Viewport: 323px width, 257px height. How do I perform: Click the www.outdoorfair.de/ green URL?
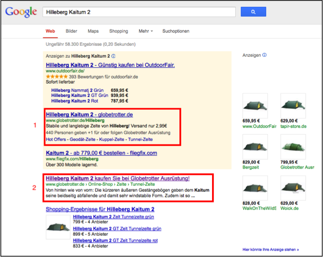pyautogui.click(x=65, y=71)
